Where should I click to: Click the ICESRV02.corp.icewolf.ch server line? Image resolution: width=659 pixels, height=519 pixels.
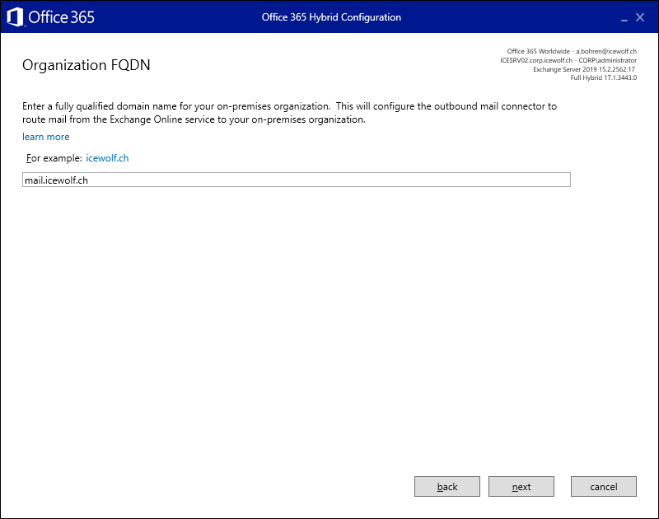coord(568,60)
